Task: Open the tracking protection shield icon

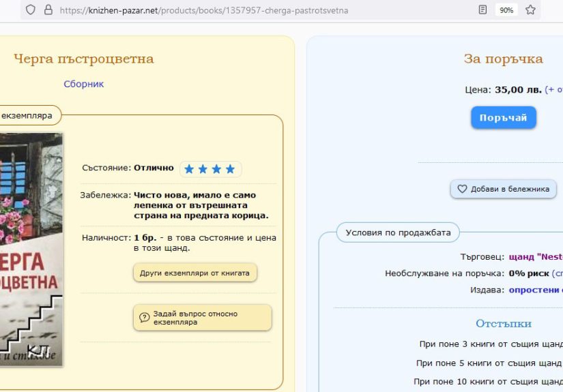Action: pyautogui.click(x=31, y=10)
